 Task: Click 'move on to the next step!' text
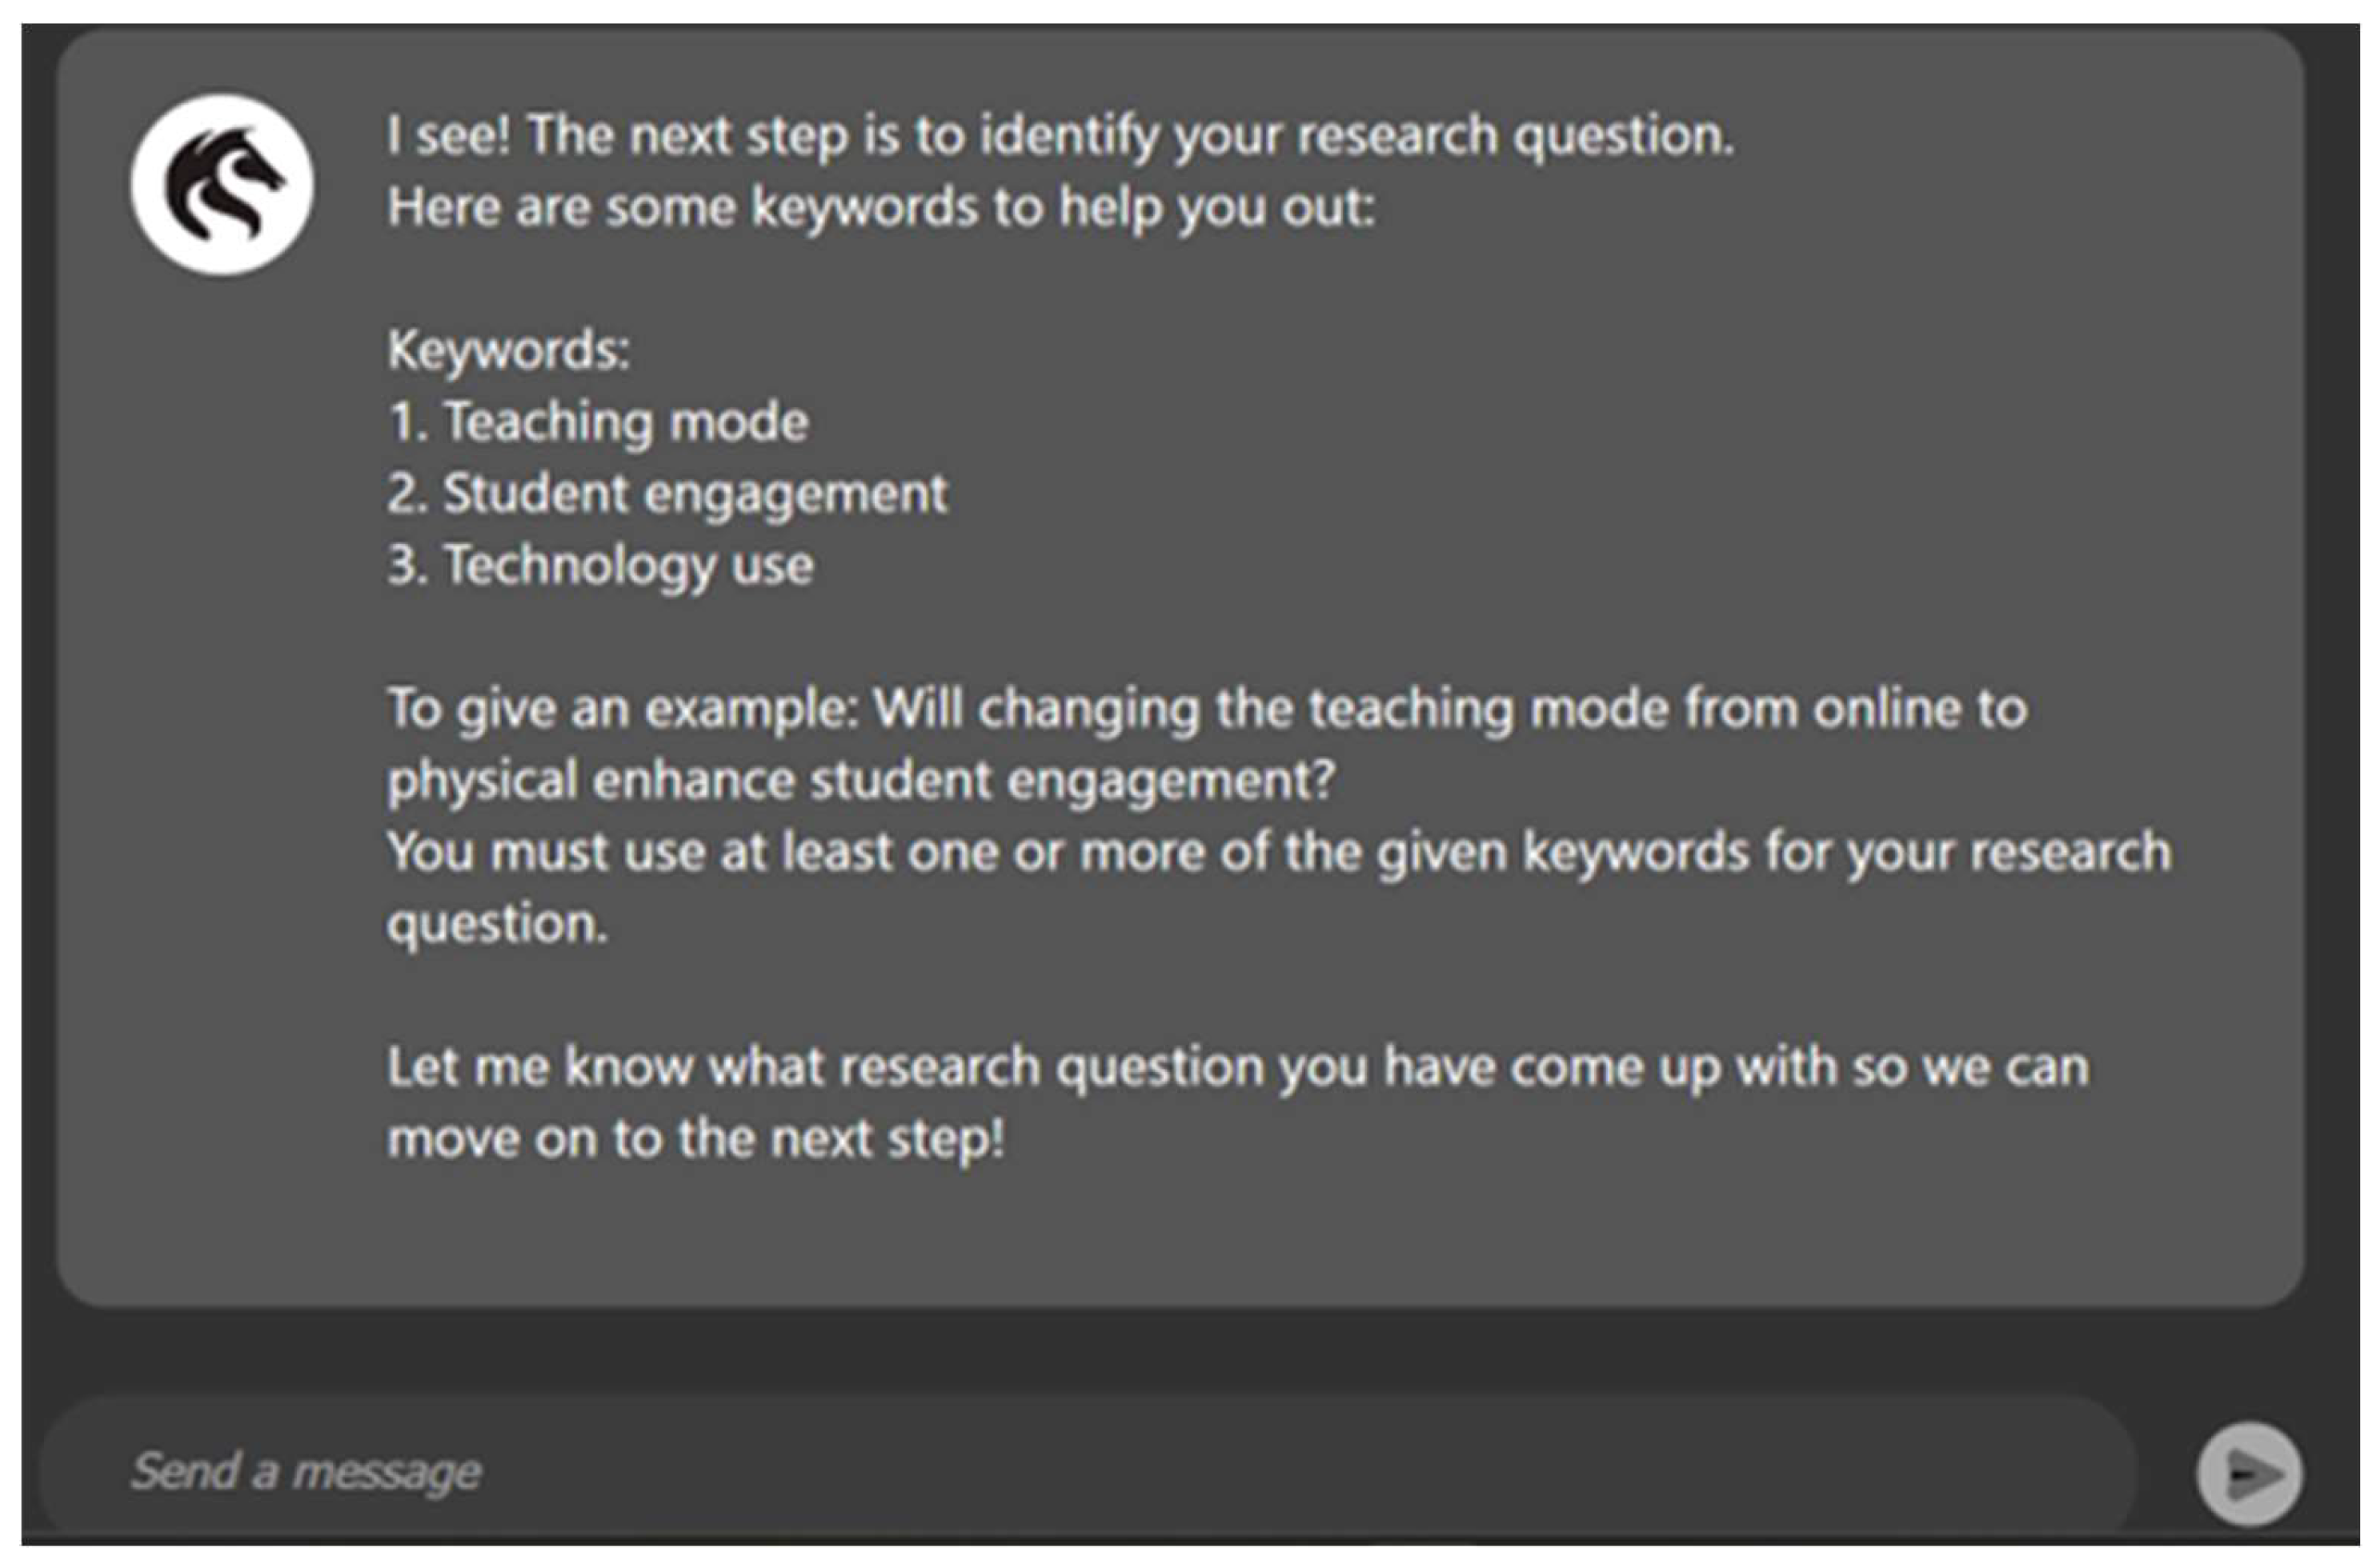pyautogui.click(x=695, y=1139)
